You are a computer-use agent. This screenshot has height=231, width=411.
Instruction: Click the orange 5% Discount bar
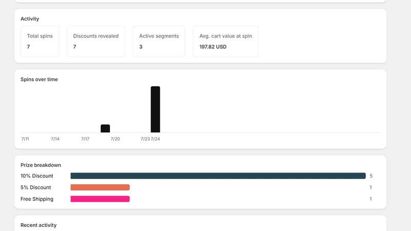click(x=100, y=187)
